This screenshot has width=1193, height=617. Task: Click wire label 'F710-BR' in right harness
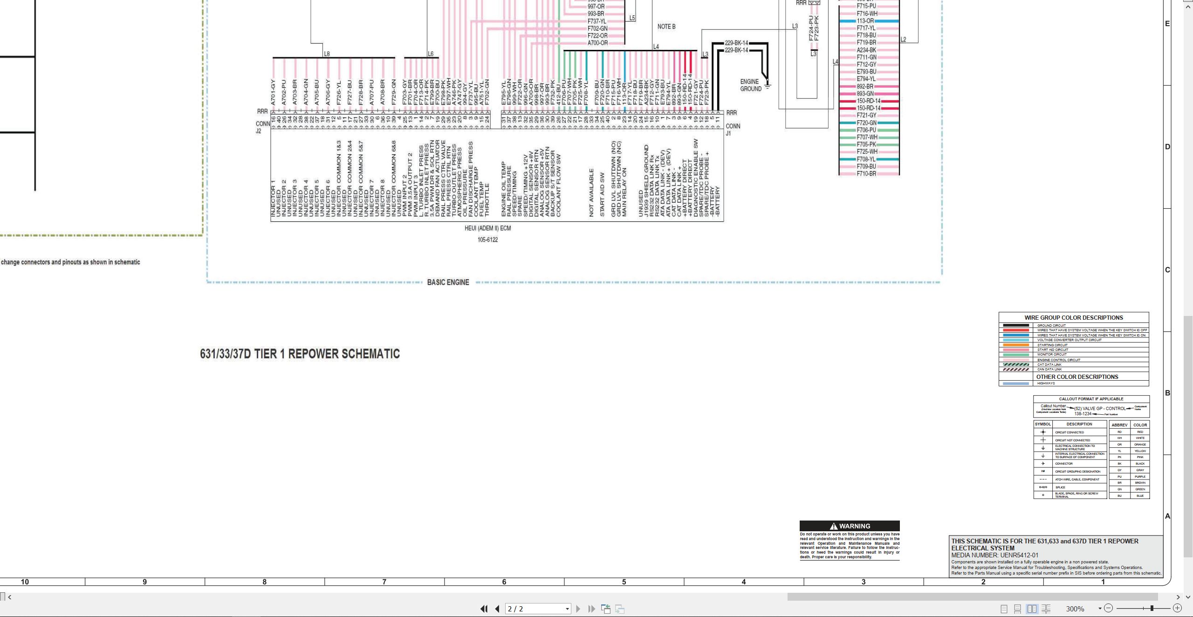point(866,174)
